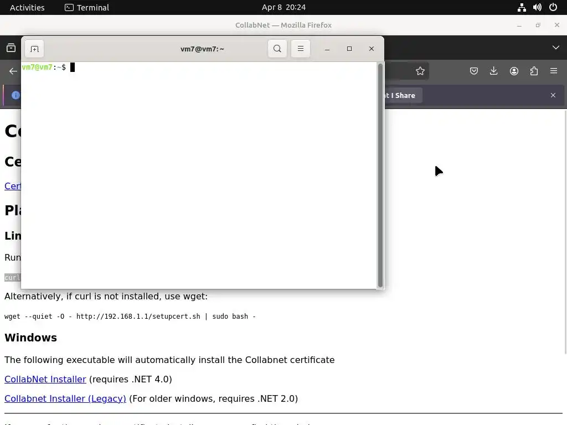The width and height of the screenshot is (567, 425).
Task: Open the Pocket save icon in Firefox
Action: coord(474,71)
